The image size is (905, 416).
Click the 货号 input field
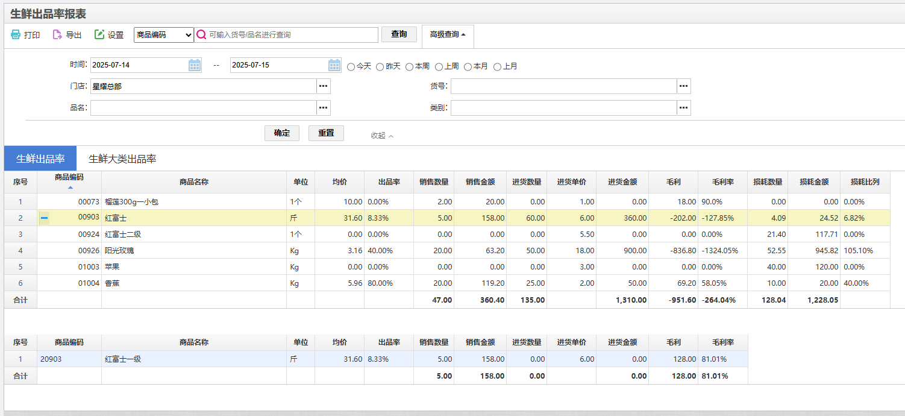point(564,86)
